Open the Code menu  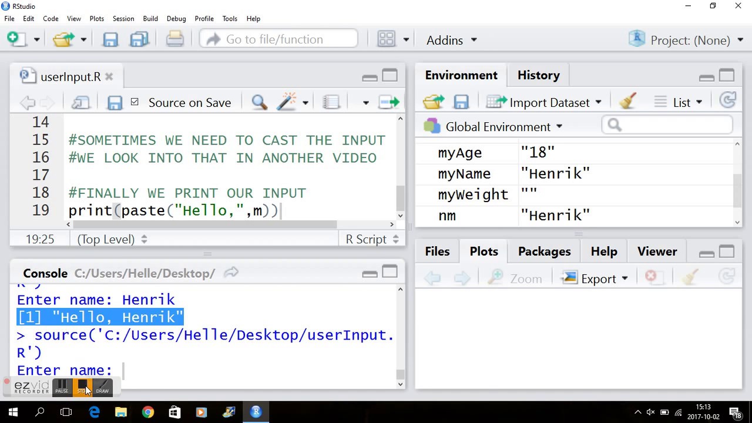[x=51, y=18]
